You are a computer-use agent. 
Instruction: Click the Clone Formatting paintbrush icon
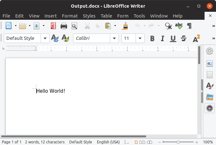pyautogui.click(x=125, y=26)
